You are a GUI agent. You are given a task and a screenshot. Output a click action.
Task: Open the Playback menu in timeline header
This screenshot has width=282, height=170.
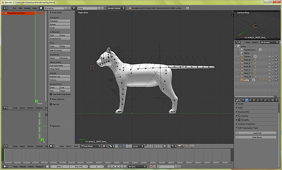coord(40,167)
